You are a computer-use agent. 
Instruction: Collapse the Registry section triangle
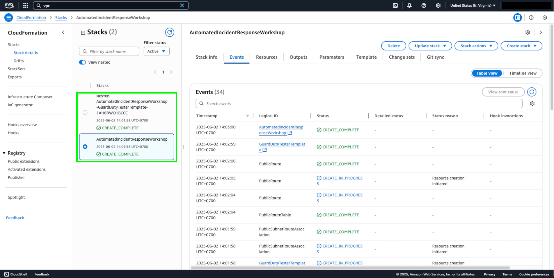tap(4, 153)
